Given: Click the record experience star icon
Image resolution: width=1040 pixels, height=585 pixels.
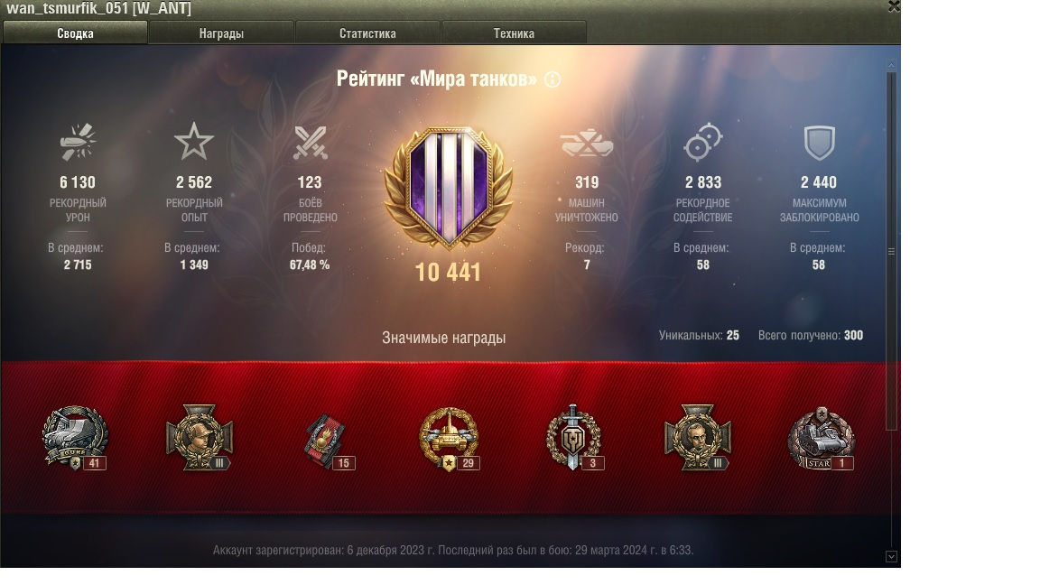Looking at the screenshot, I should coord(194,141).
